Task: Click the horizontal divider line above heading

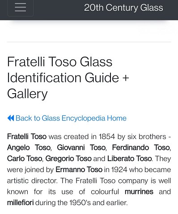Action: point(89,42)
